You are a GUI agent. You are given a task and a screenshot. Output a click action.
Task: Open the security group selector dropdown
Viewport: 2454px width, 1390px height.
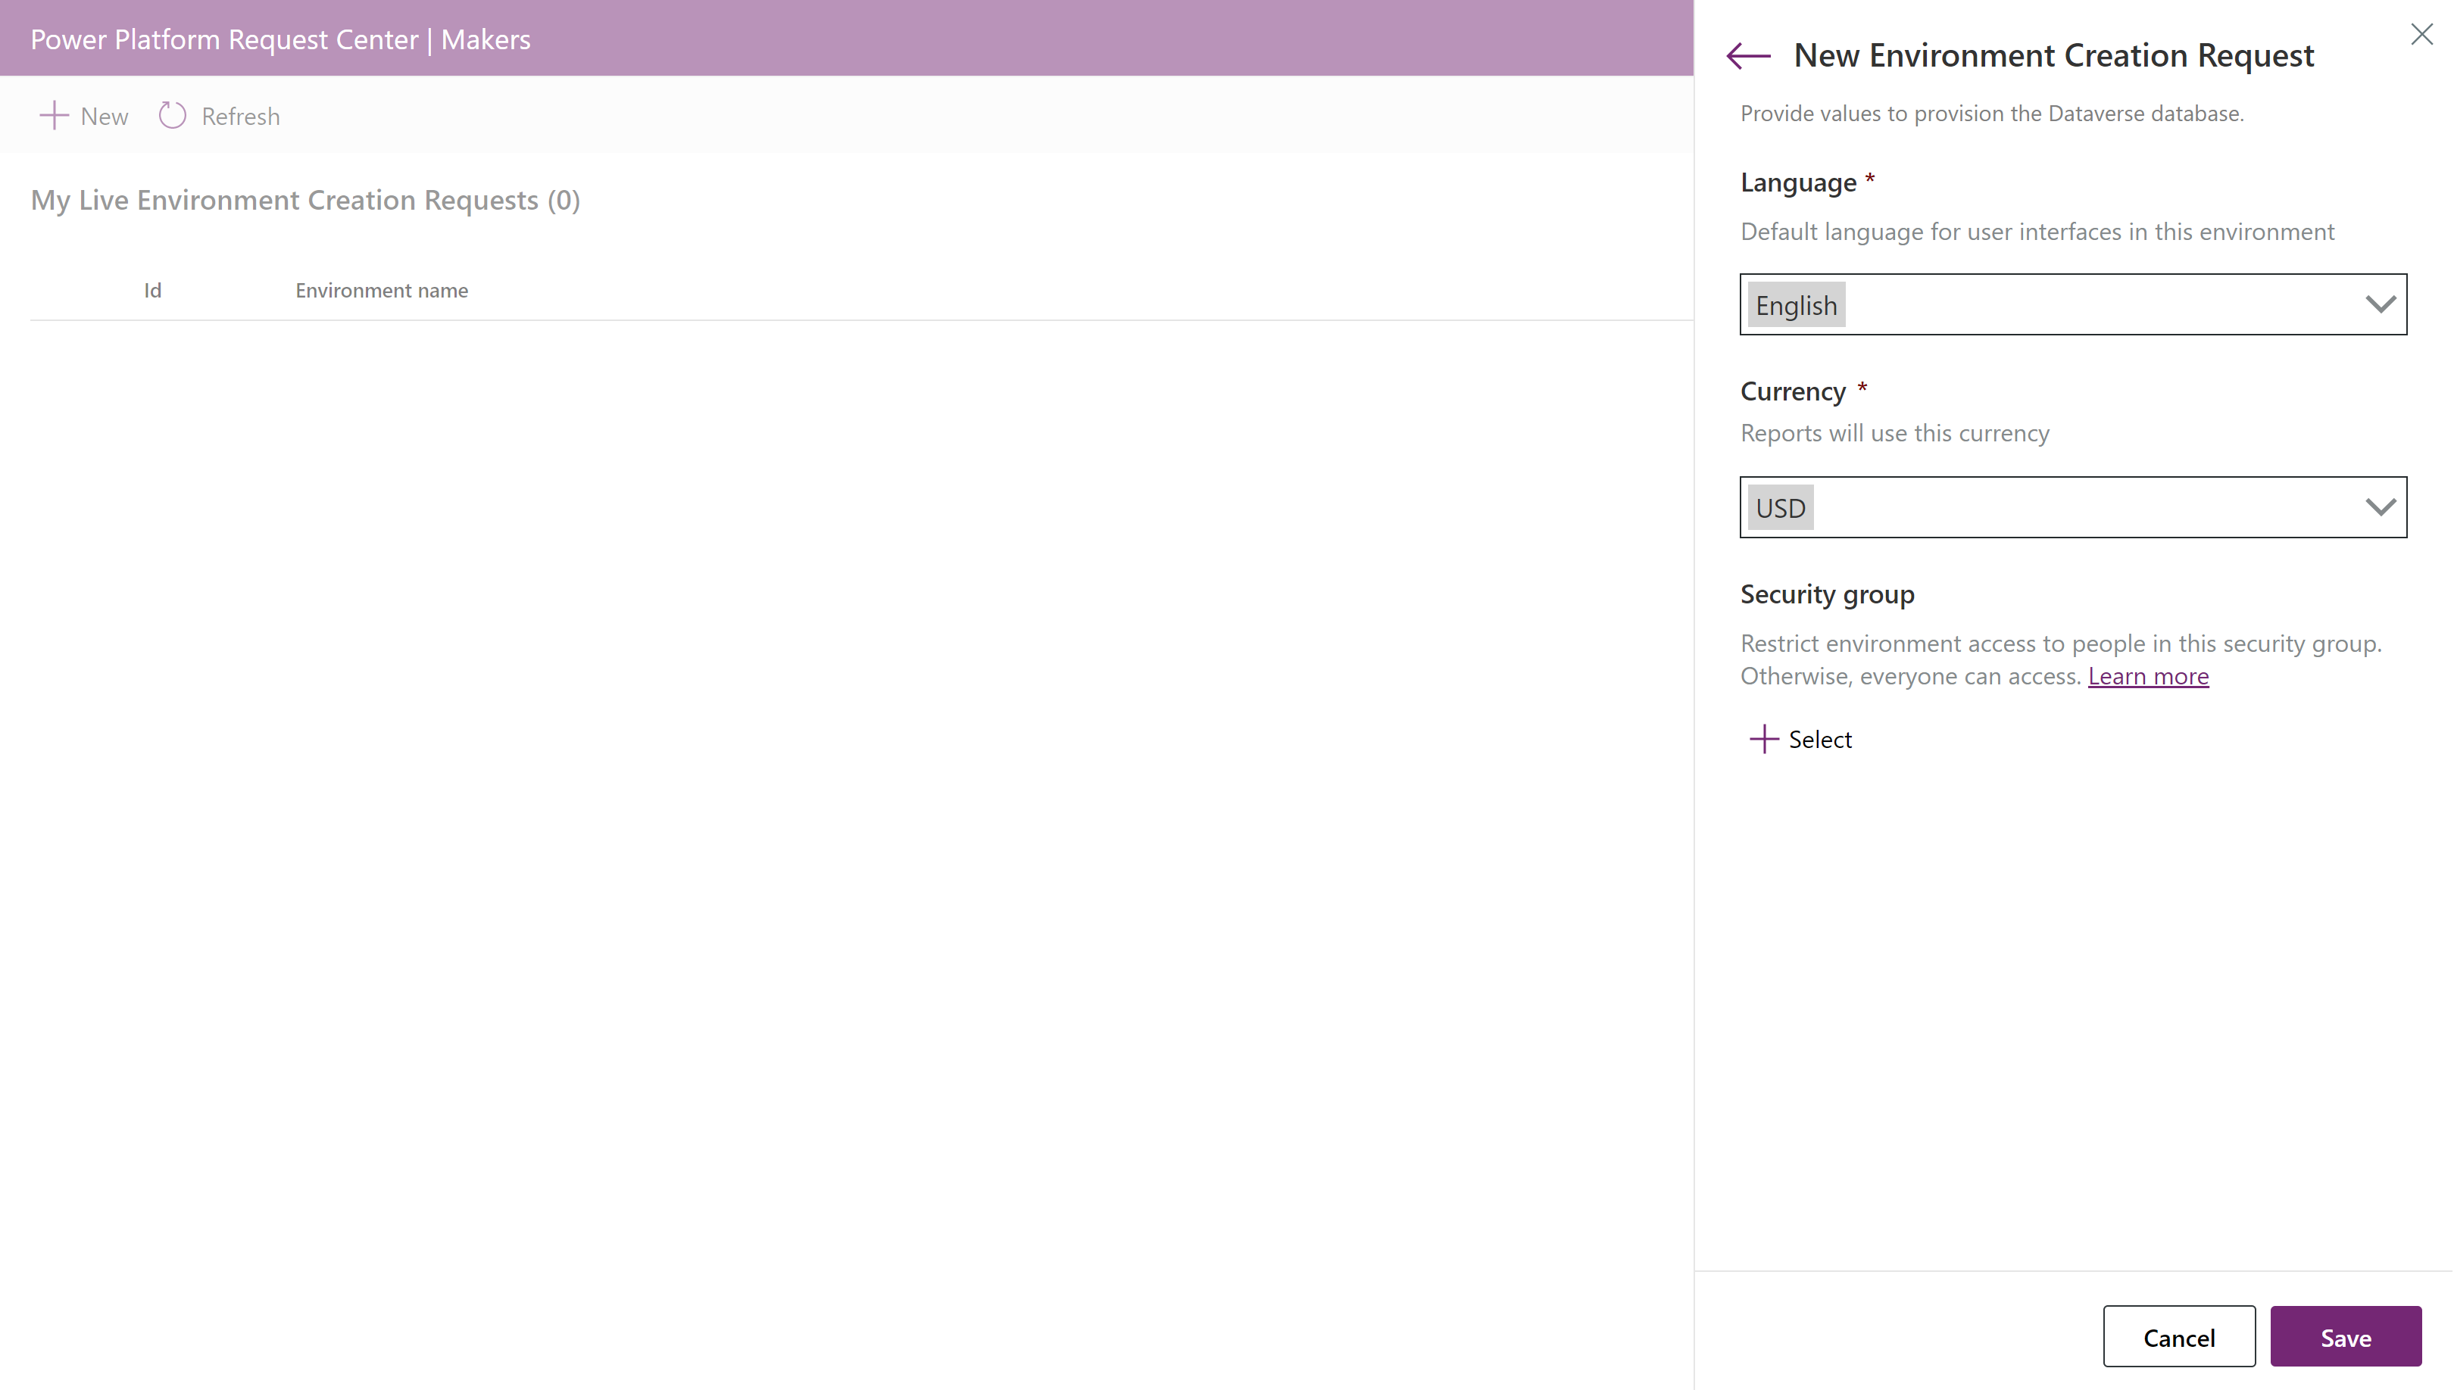tap(1800, 738)
